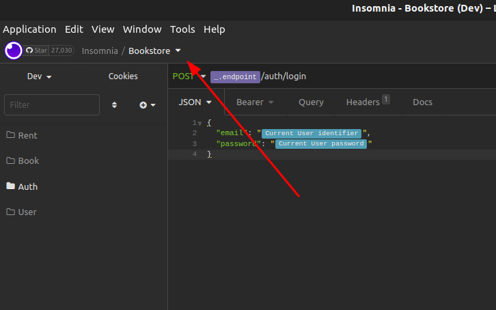Go to the Insomnia breadcrumb
The height and width of the screenshot is (310, 496).
100,51
